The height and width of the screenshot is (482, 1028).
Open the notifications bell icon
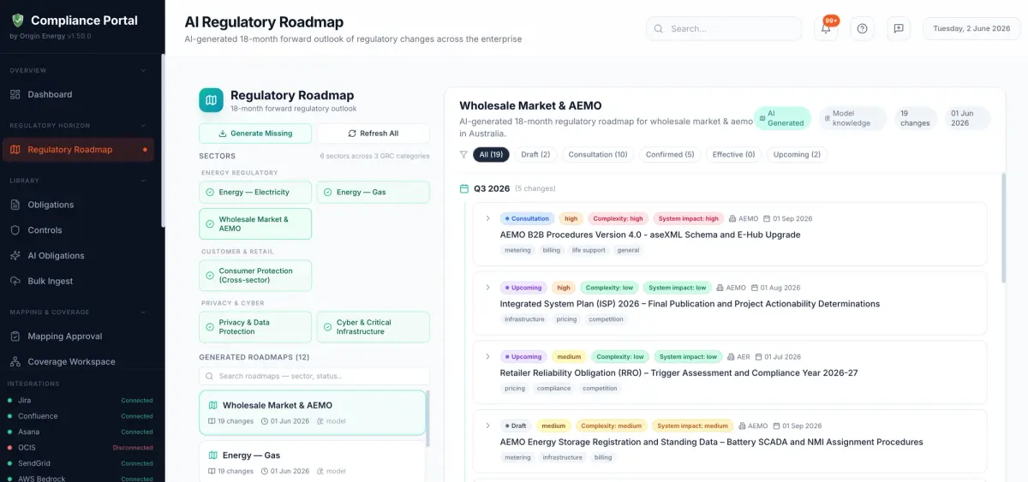pos(826,28)
